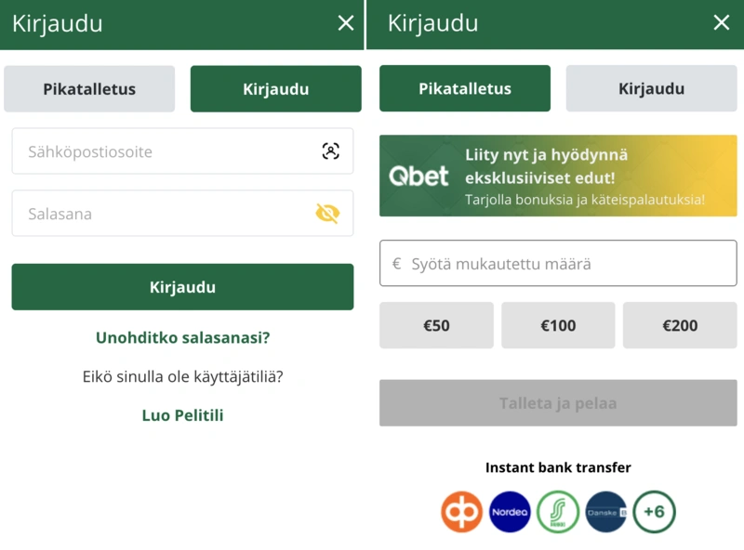Viewport: 744px width, 550px height.
Task: Switch to the Pikatalletus tab
Action: (x=89, y=89)
